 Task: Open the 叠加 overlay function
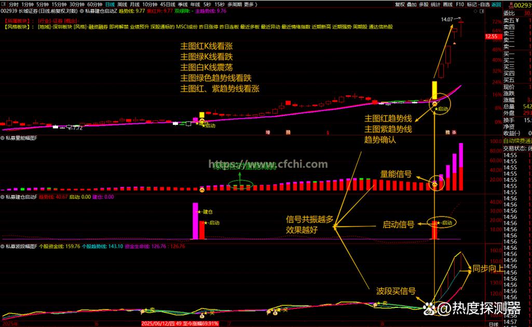click(411, 4)
